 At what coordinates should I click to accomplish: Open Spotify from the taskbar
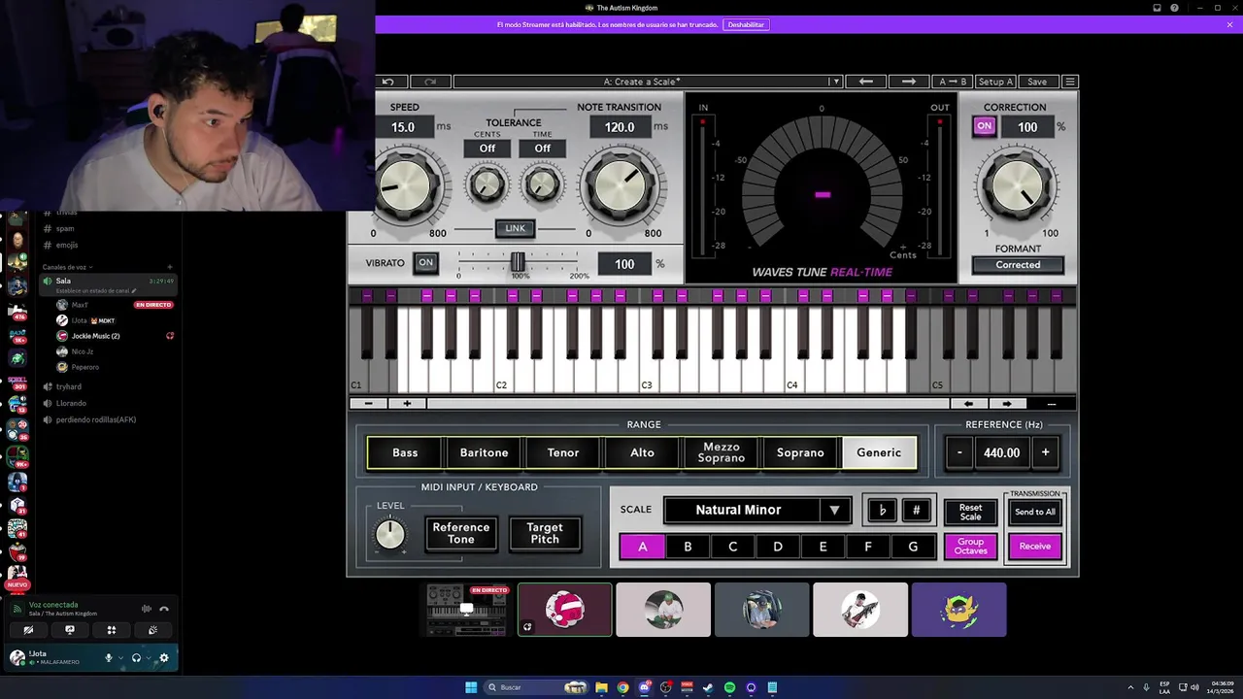tap(729, 687)
